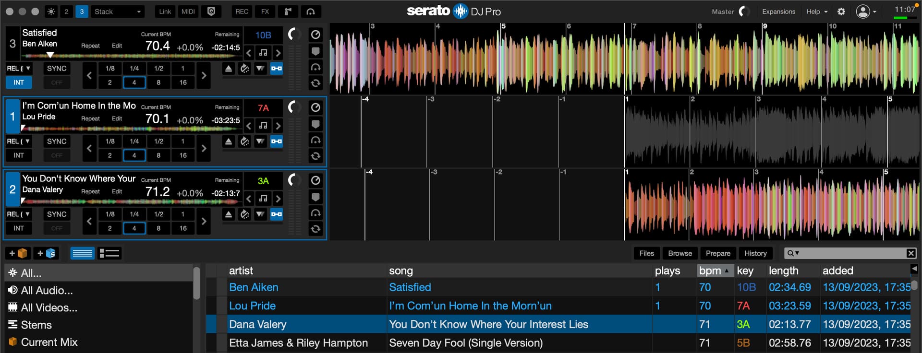The height and width of the screenshot is (353, 922).
Task: Toggle SYNC on deck 1
Action: pos(57,141)
